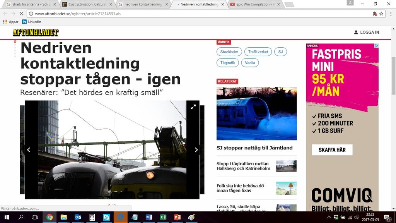The width and height of the screenshot is (396, 223).
Task: Read 'Folk ska inte behöva dö innan tågen fixas'
Action: (x=240, y=188)
